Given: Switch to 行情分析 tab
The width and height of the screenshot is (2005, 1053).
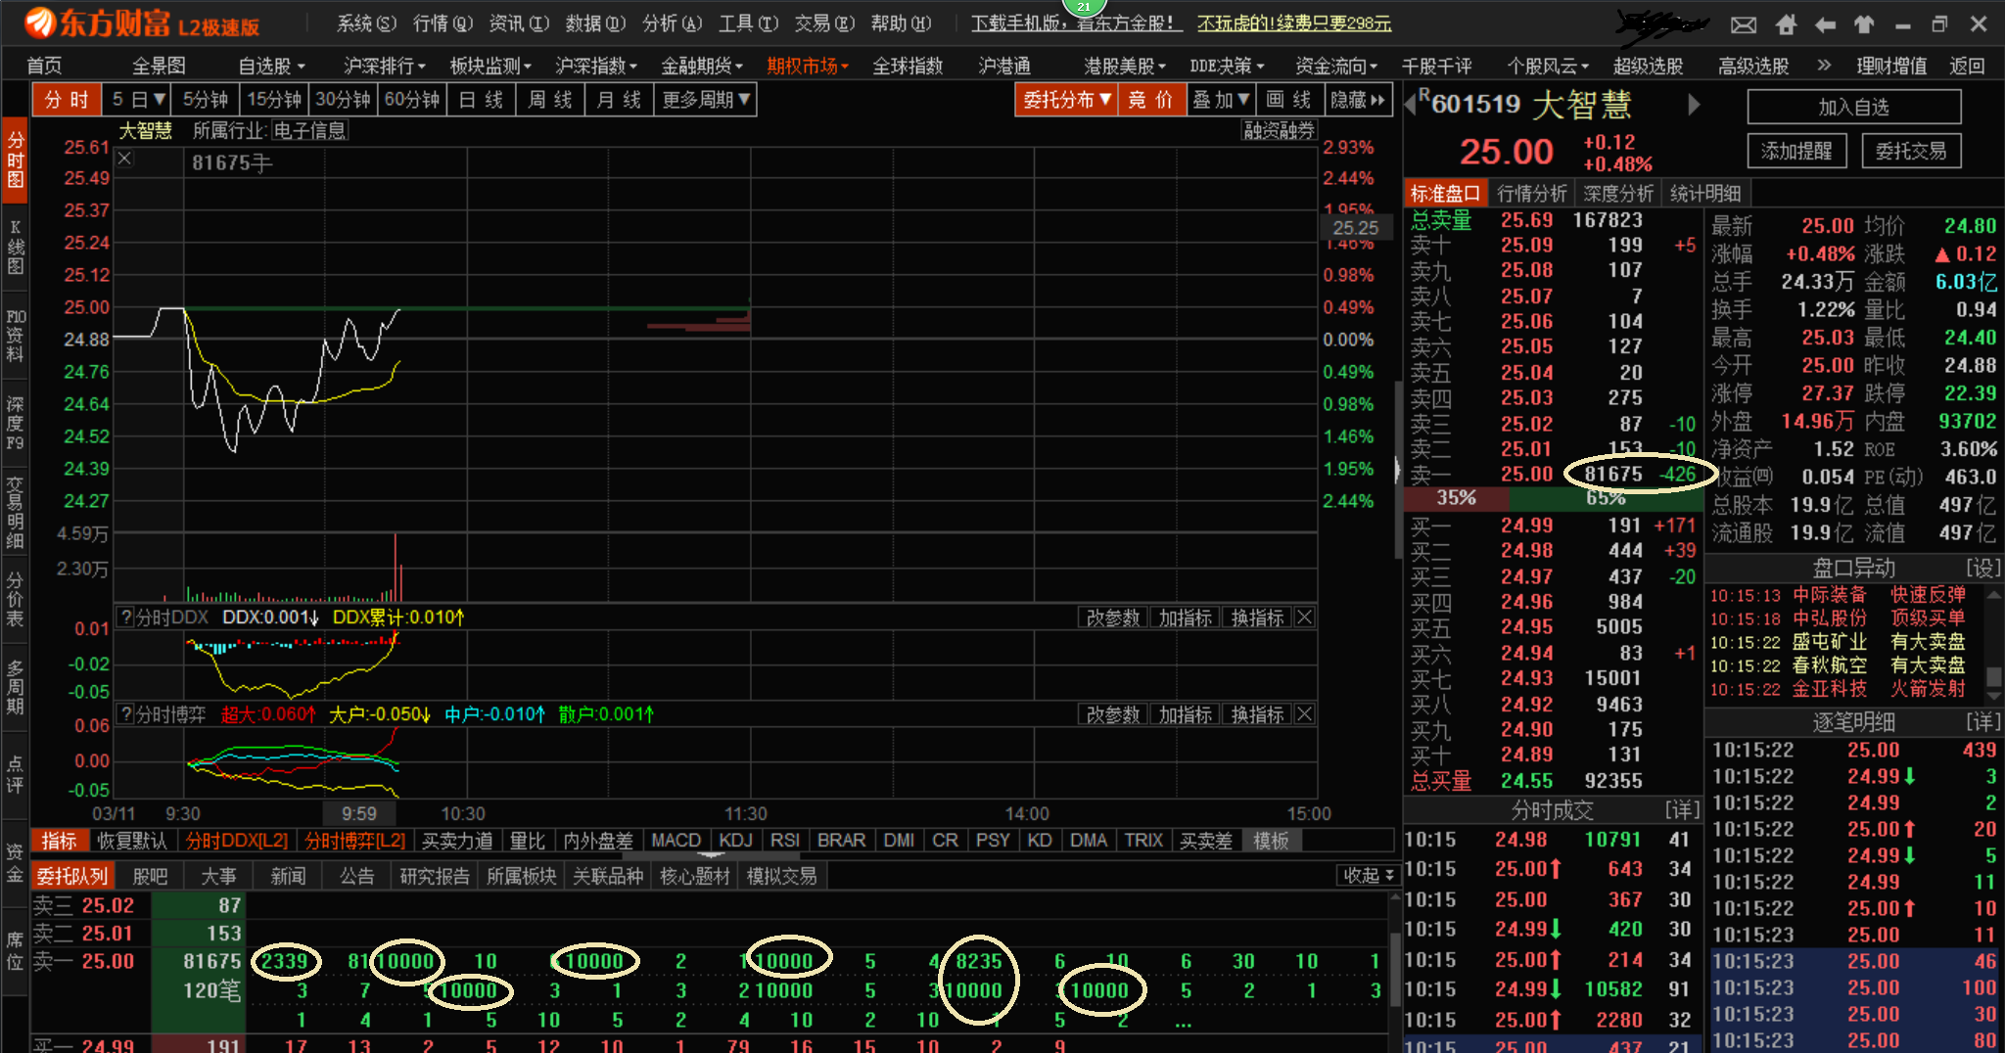Looking at the screenshot, I should [x=1531, y=194].
